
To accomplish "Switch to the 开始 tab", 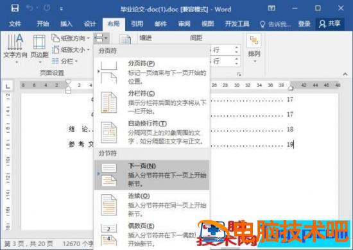I will [43, 24].
